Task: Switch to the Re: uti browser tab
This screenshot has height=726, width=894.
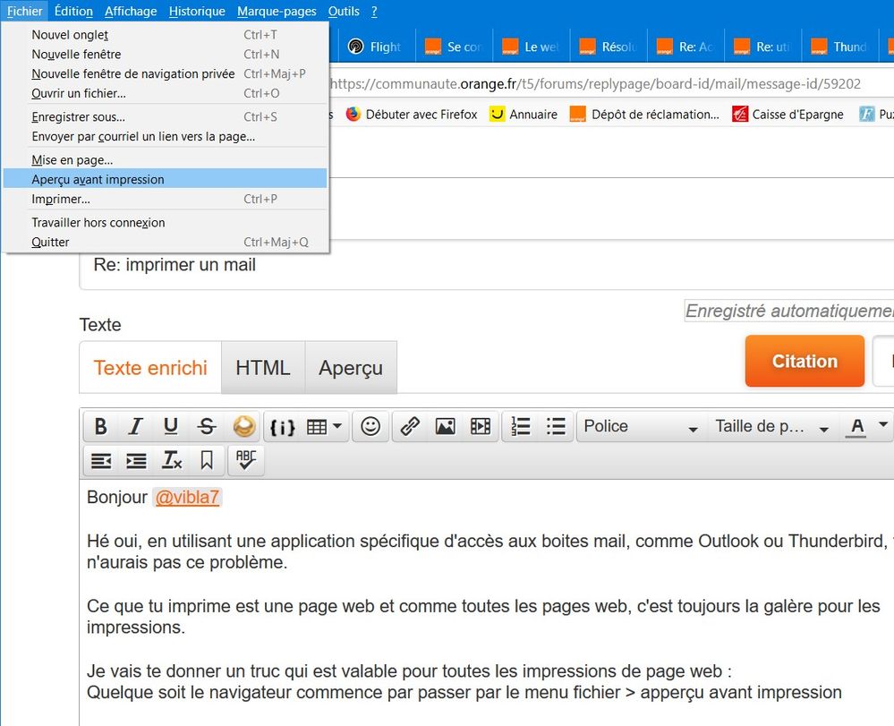Action: click(762, 47)
